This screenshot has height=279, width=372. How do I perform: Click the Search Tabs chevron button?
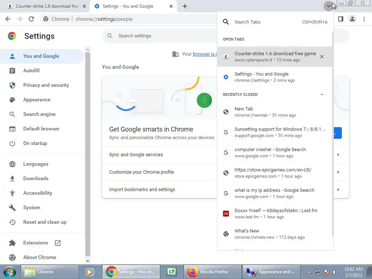tap(328, 6)
